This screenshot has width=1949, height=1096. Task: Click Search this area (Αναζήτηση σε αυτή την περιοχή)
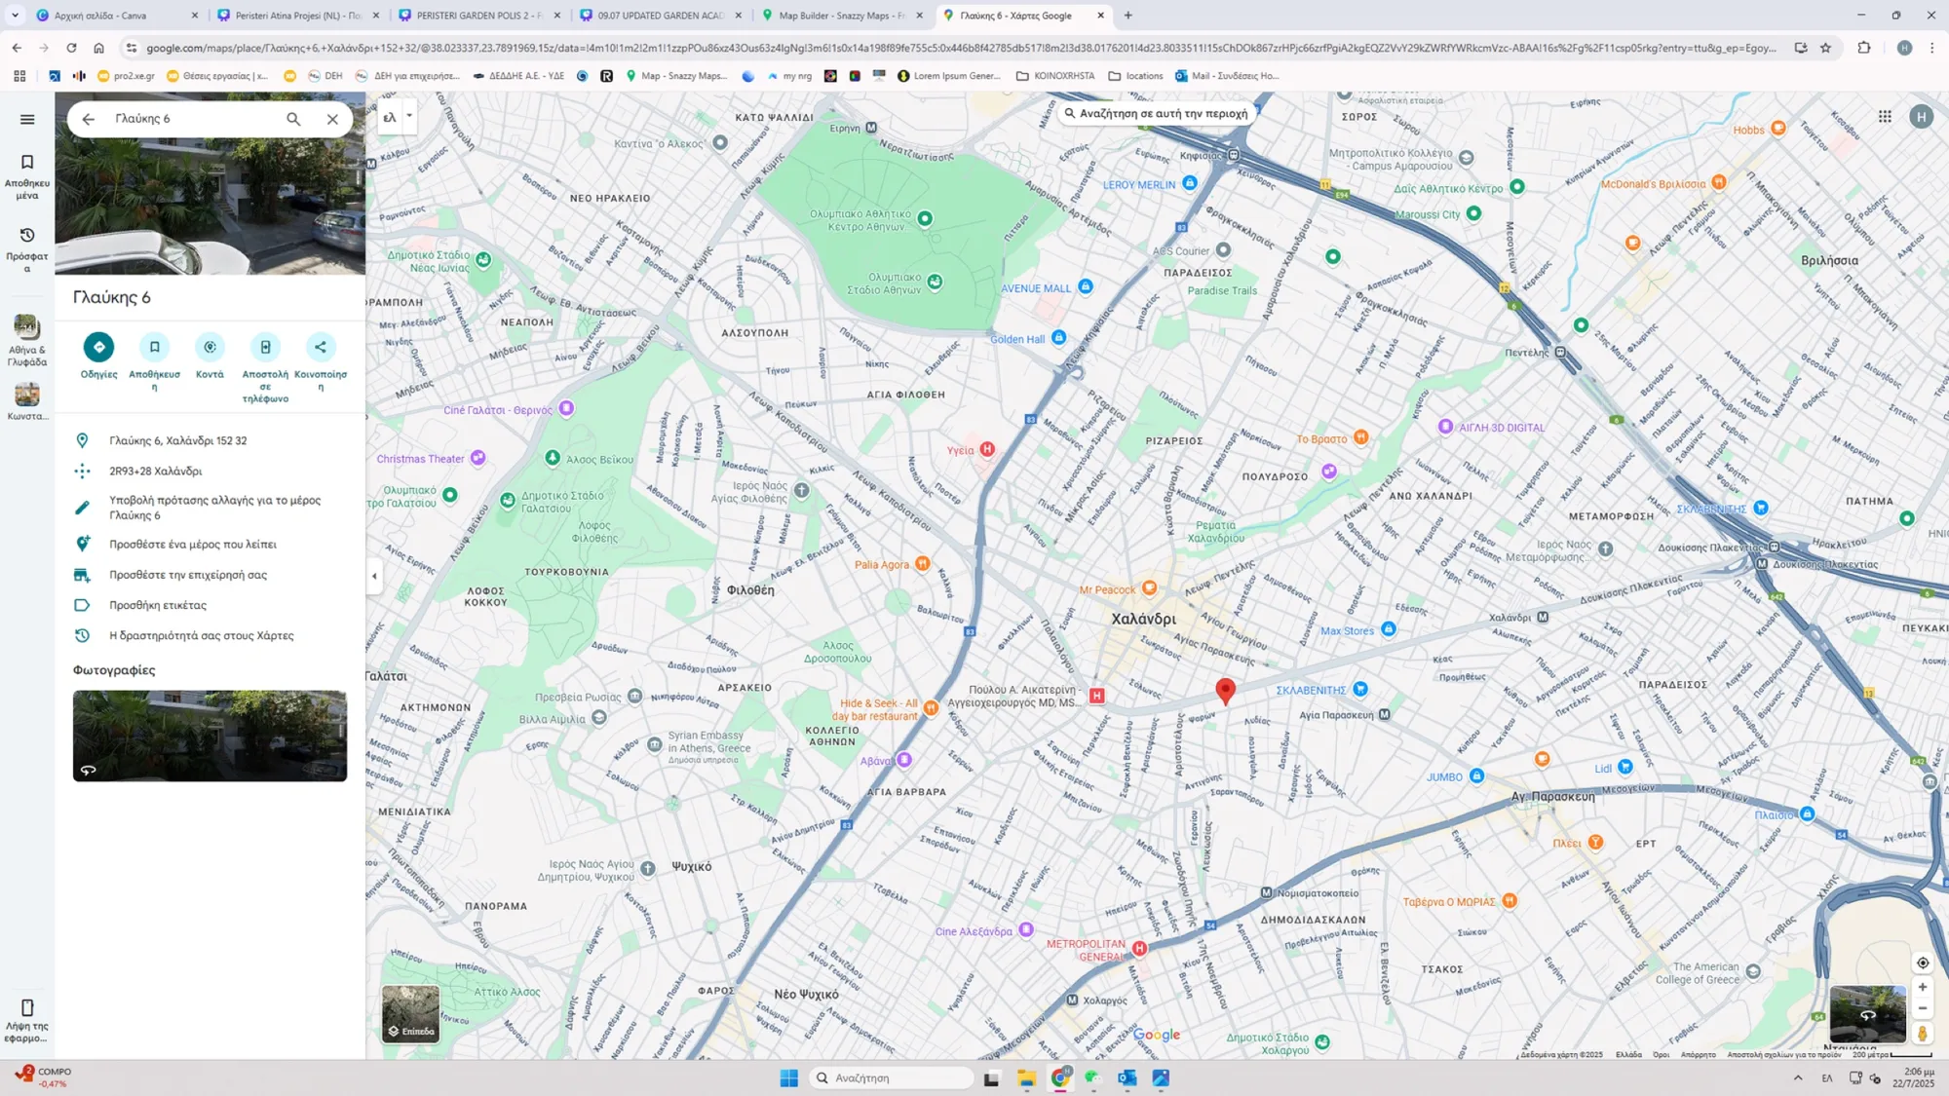click(1155, 113)
